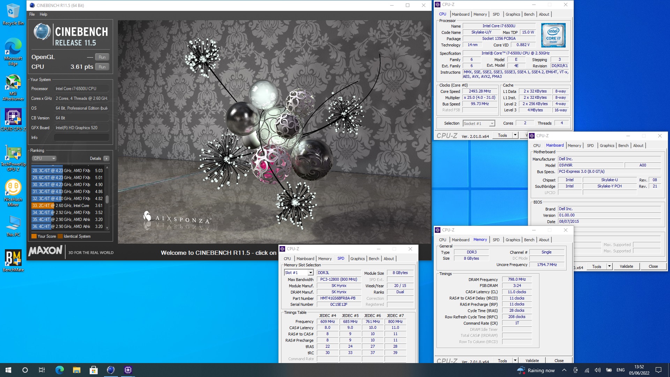The width and height of the screenshot is (670, 377).
Task: Open Graphics tab in Mainboard CPU-Z window
Action: (607, 146)
